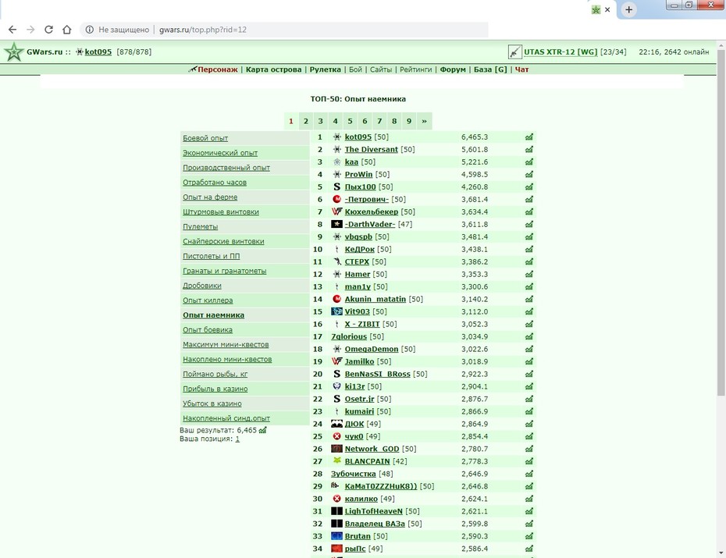Image resolution: width=726 pixels, height=558 pixels.
Task: Open Экономический опыт rating category
Action: tap(220, 153)
